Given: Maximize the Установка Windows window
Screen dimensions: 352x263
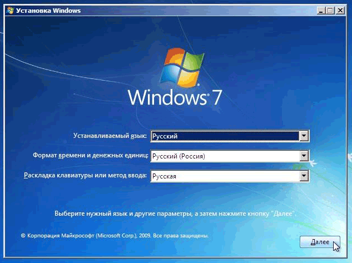Looking at the screenshot, I should pyautogui.click(x=330, y=11).
